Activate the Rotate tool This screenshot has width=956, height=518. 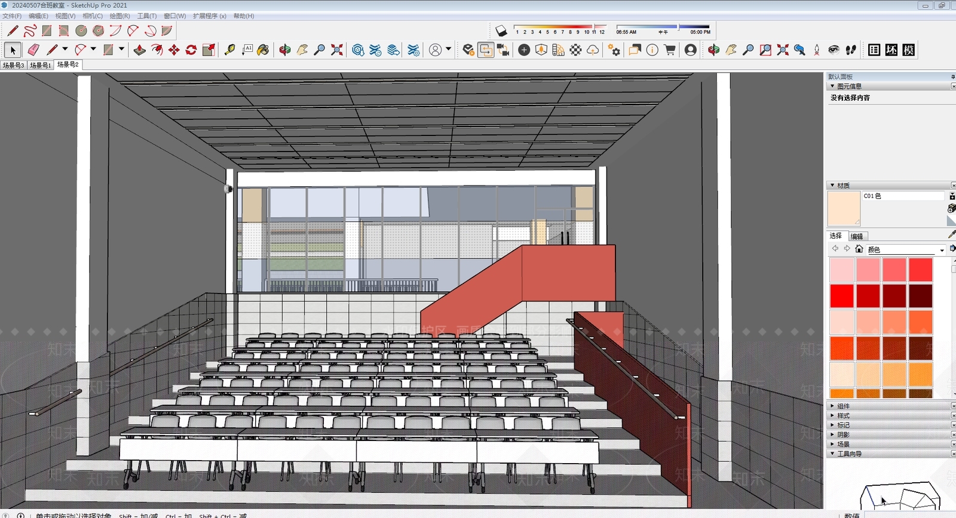pos(191,50)
